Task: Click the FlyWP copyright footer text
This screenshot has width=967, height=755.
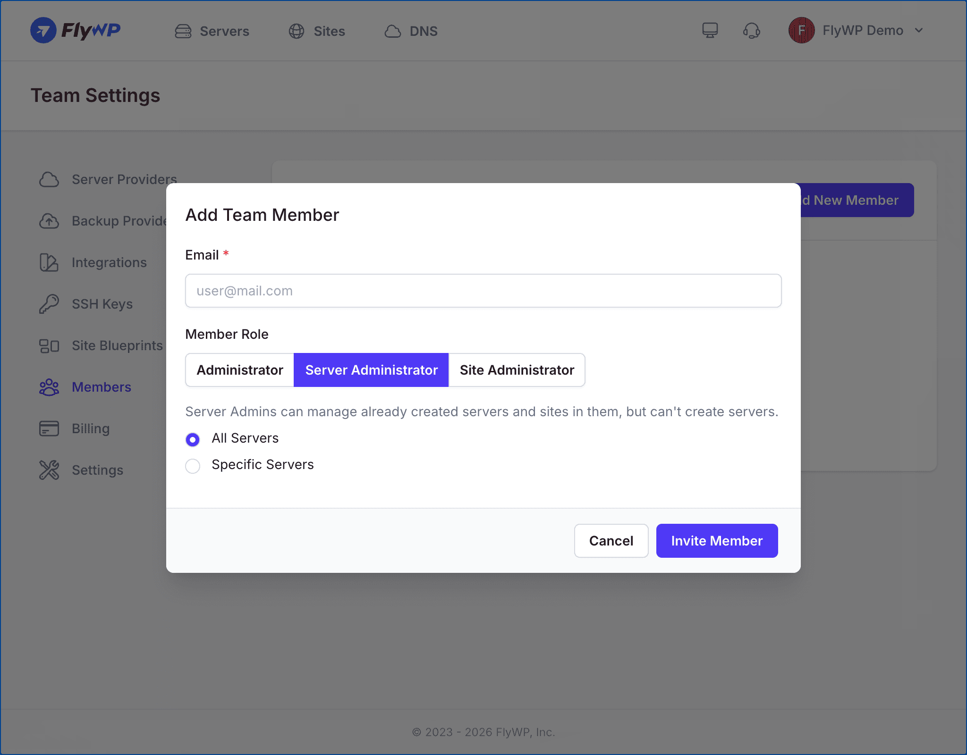Action: click(x=483, y=732)
